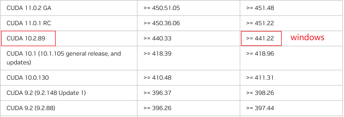Select the >= 440.33 driver version
The width and height of the screenshot is (344, 117).
coord(157,38)
